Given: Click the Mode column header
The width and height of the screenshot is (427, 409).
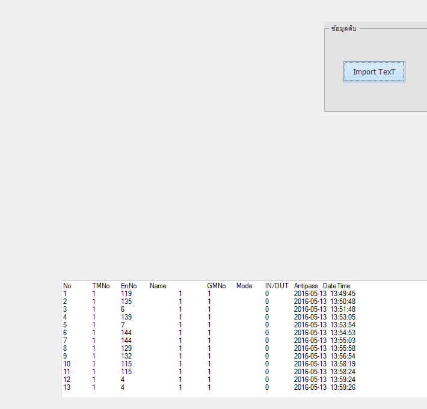Looking at the screenshot, I should [244, 286].
